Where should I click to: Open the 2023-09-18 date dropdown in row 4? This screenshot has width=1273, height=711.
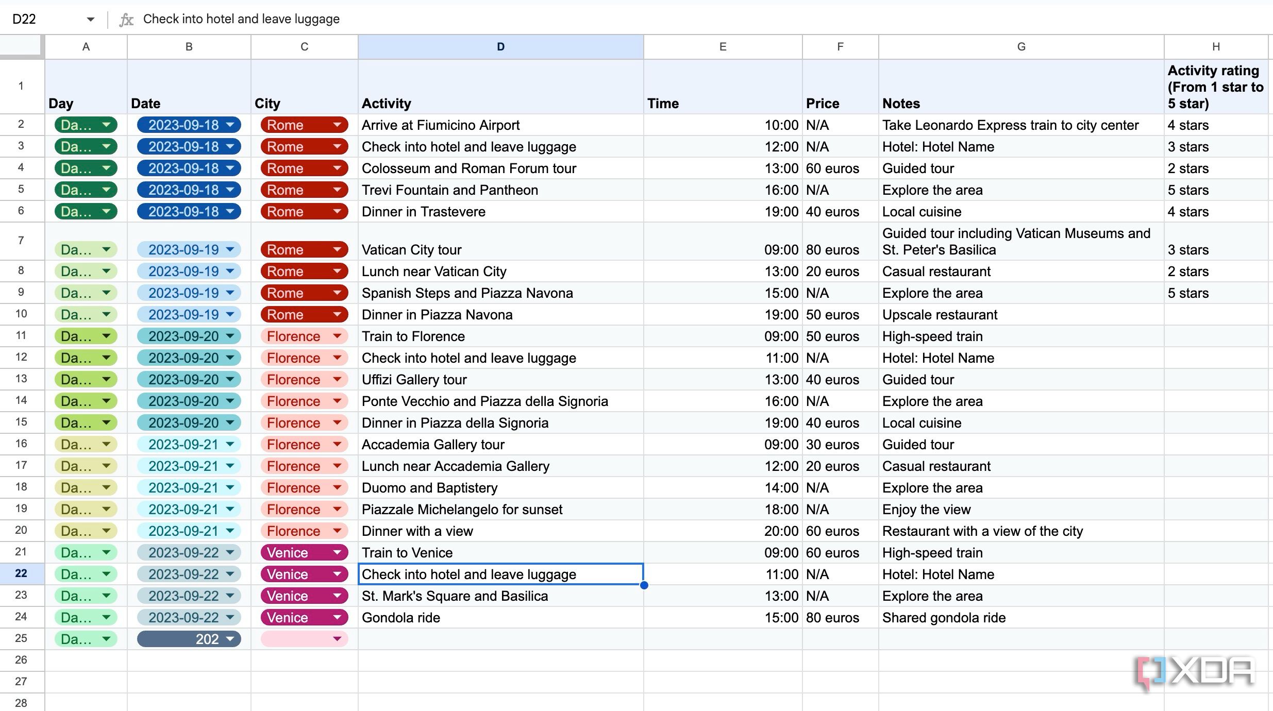pyautogui.click(x=230, y=168)
